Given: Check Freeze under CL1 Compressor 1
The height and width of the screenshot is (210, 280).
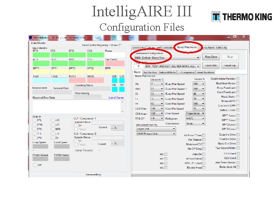Looking at the screenshot, I should click(x=76, y=129).
